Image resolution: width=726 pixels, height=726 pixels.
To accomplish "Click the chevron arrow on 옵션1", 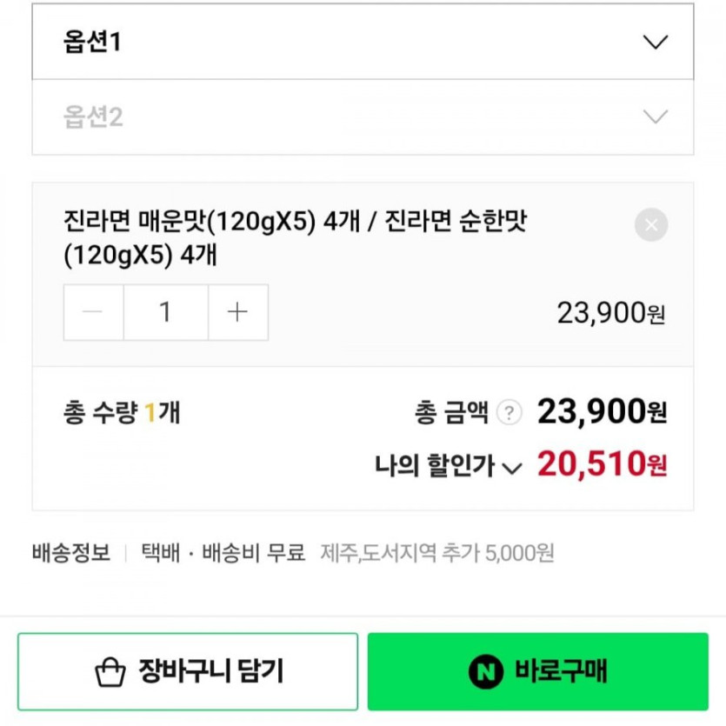I will pos(655,42).
